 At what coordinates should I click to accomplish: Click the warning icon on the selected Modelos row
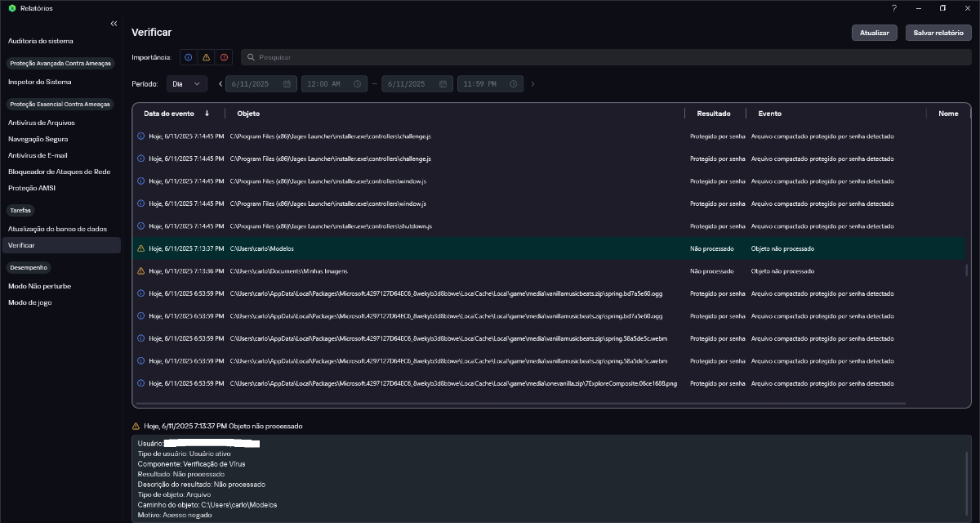point(140,248)
